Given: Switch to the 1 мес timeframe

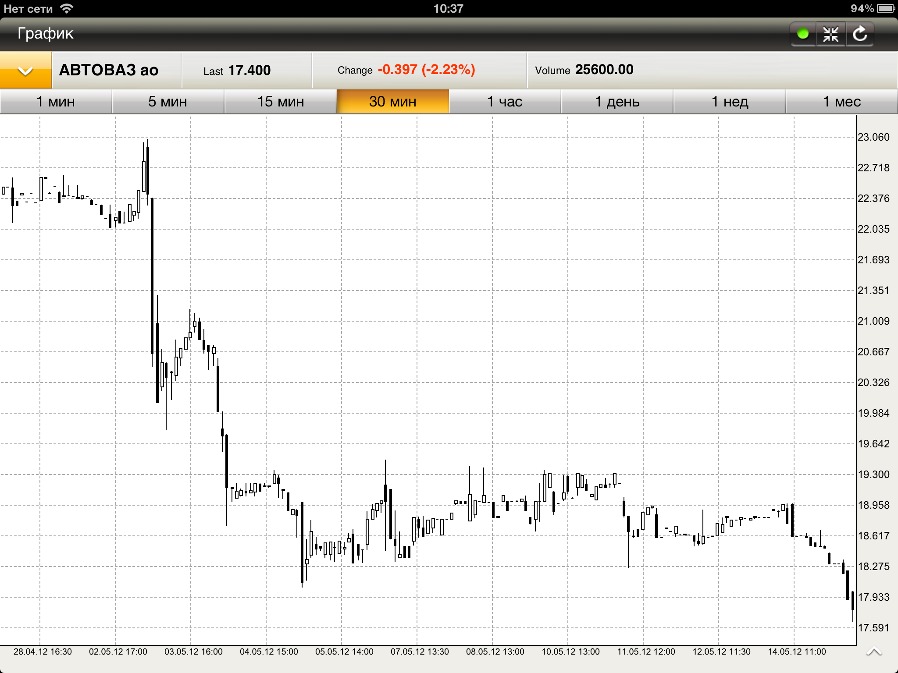Looking at the screenshot, I should click(x=841, y=102).
